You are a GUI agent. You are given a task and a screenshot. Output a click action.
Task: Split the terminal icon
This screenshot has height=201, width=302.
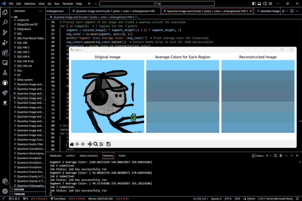pos(275,156)
